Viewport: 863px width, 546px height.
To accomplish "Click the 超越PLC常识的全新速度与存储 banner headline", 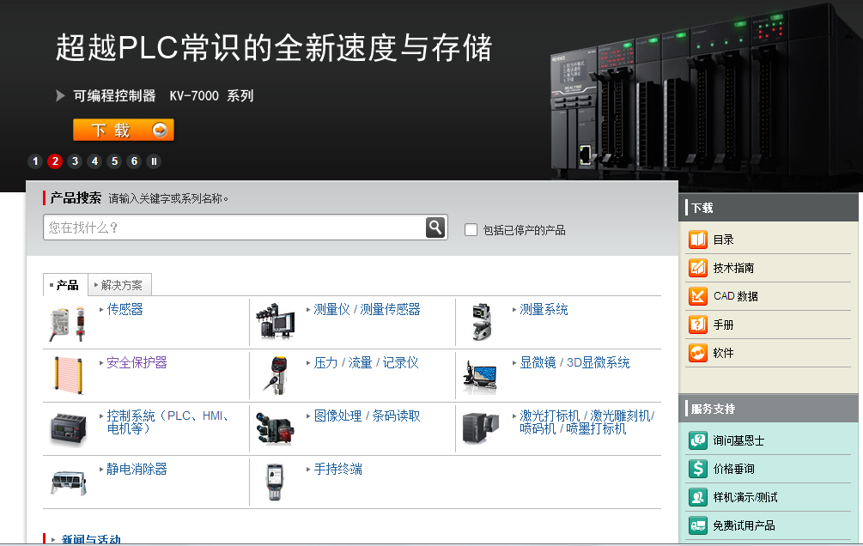I will [274, 47].
